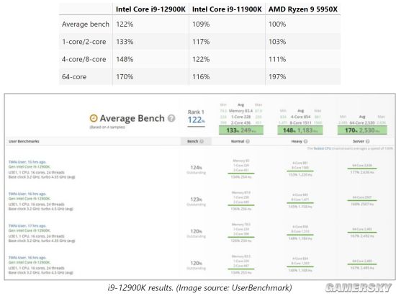Open the TWN-User 17 hrs ago benchmark link
The width and height of the screenshot is (396, 296).
pyautogui.click(x=27, y=226)
